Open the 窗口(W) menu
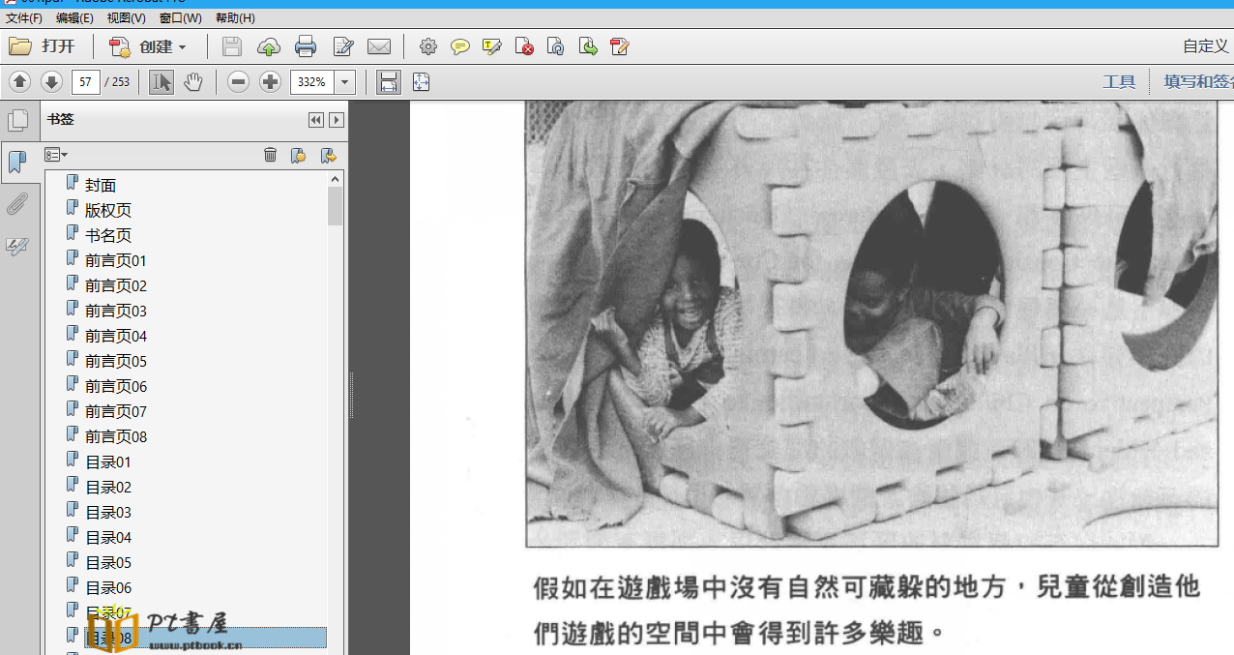This screenshot has width=1234, height=655. click(x=181, y=18)
